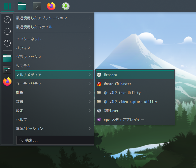Open the settings sliders icon in sidebar
Screen dimensions: 196x168
pyautogui.click(x=7, y=69)
